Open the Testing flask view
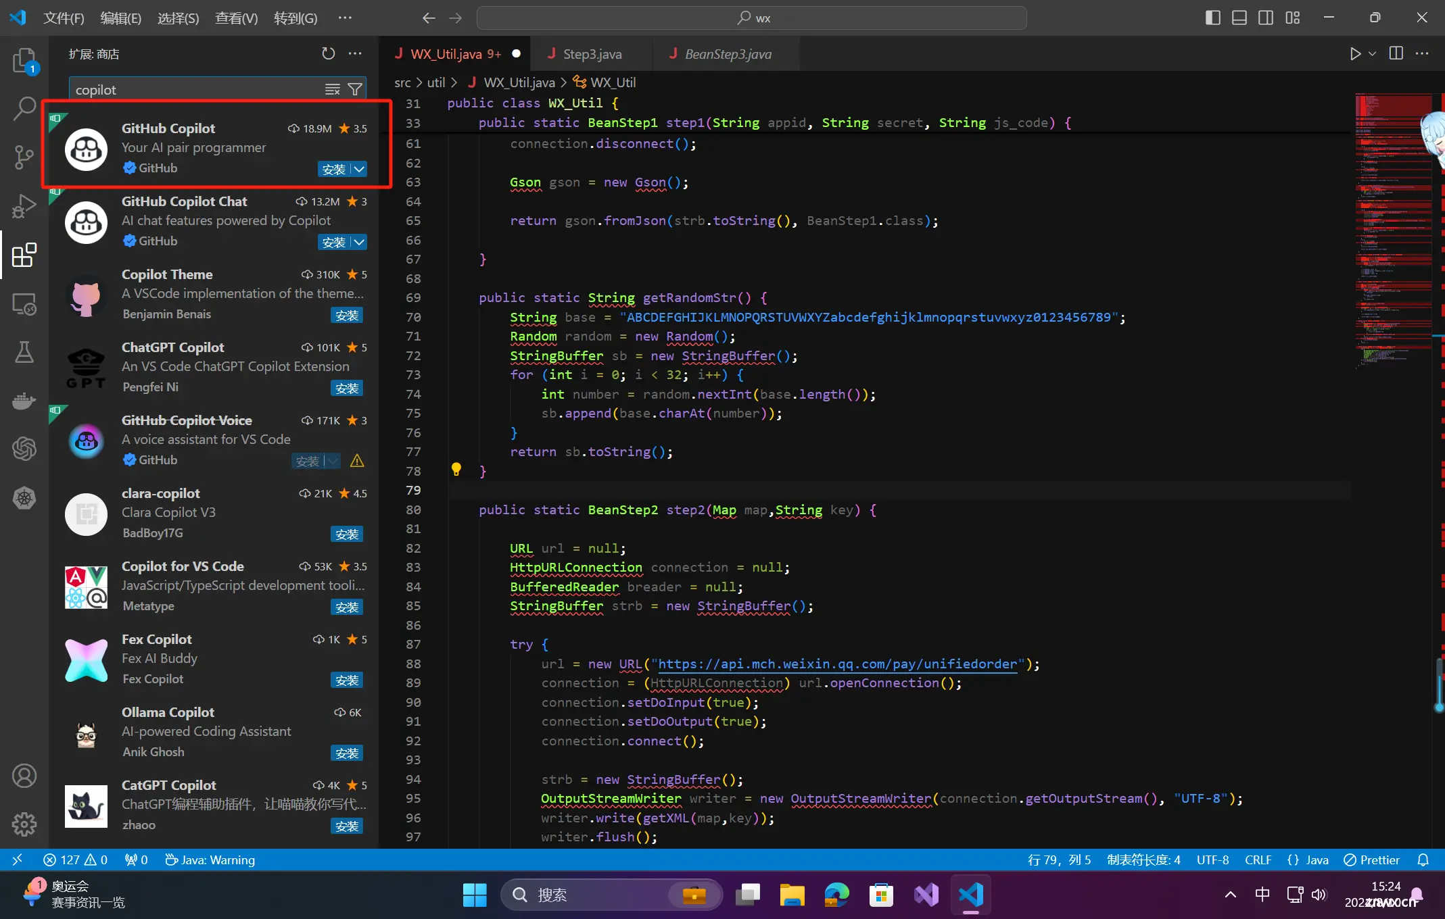 pyautogui.click(x=24, y=351)
